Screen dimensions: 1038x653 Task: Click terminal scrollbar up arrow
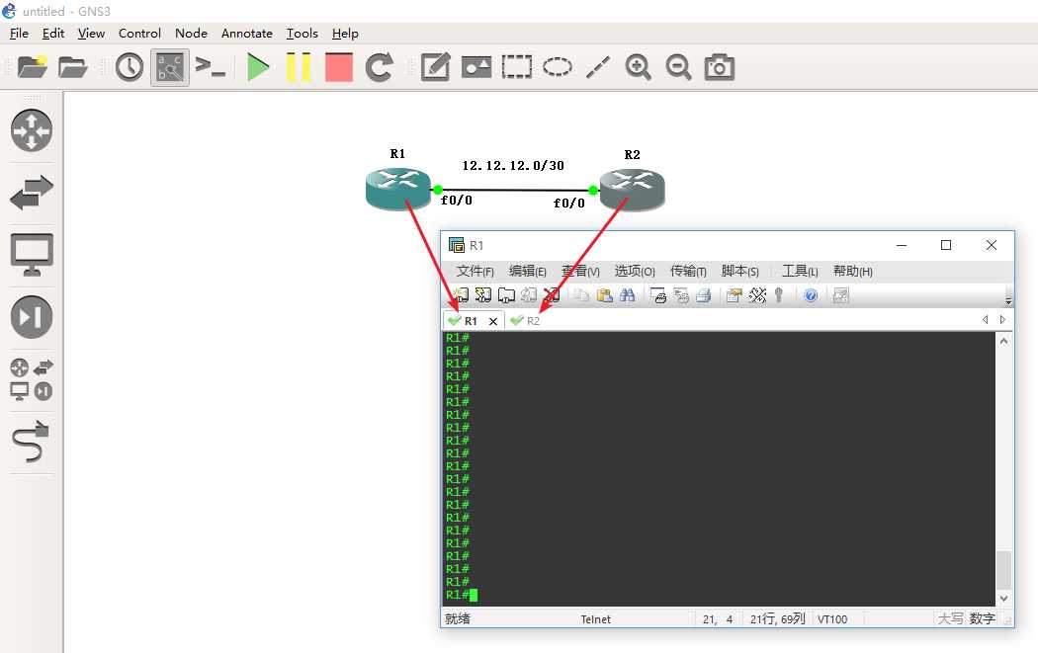1003,342
